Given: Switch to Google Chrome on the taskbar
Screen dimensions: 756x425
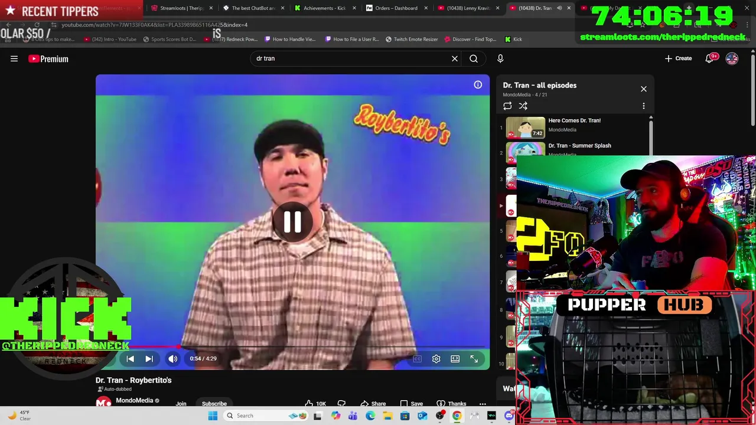Looking at the screenshot, I should tap(457, 416).
